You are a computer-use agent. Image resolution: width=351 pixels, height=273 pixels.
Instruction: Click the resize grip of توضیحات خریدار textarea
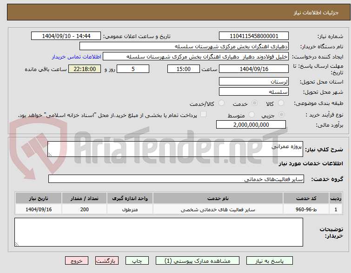click(x=17, y=244)
